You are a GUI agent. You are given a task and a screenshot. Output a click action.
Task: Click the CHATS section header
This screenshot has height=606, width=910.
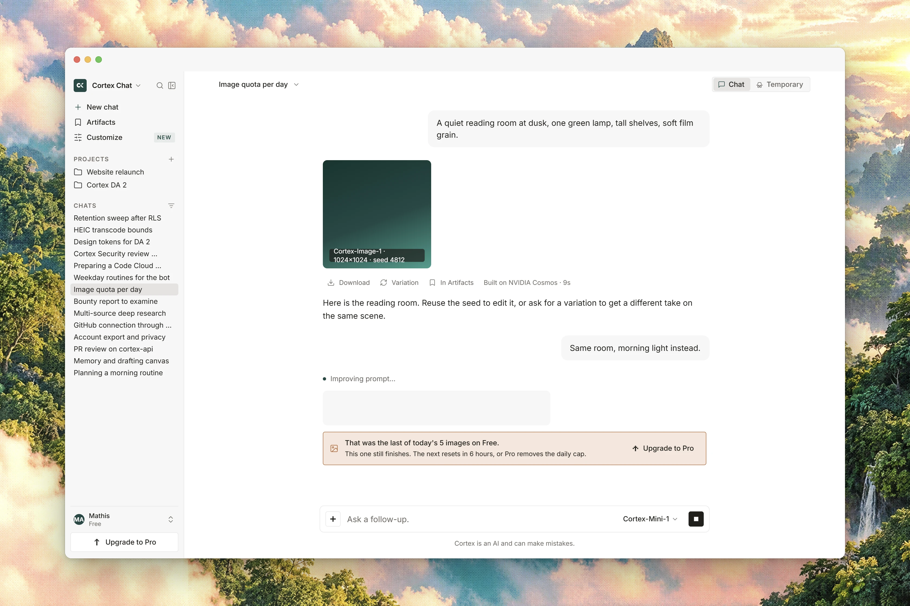(x=85, y=206)
